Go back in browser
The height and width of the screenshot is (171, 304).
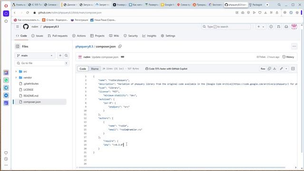coord(15,13)
